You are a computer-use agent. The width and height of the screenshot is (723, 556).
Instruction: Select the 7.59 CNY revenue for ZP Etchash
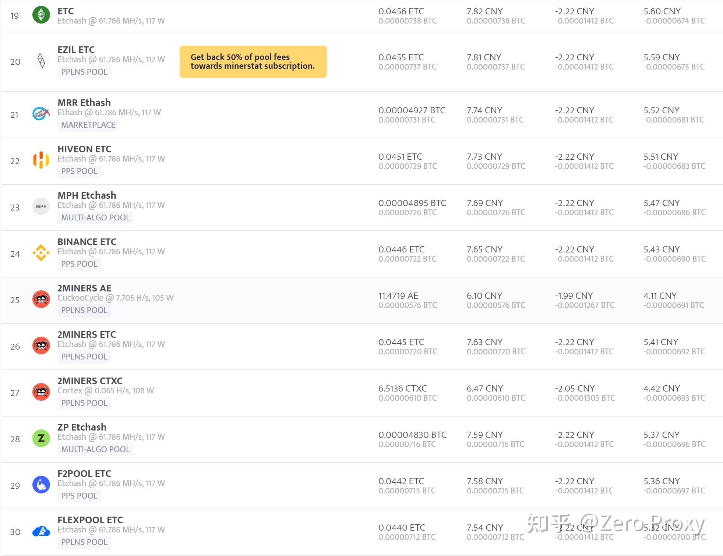pos(485,435)
